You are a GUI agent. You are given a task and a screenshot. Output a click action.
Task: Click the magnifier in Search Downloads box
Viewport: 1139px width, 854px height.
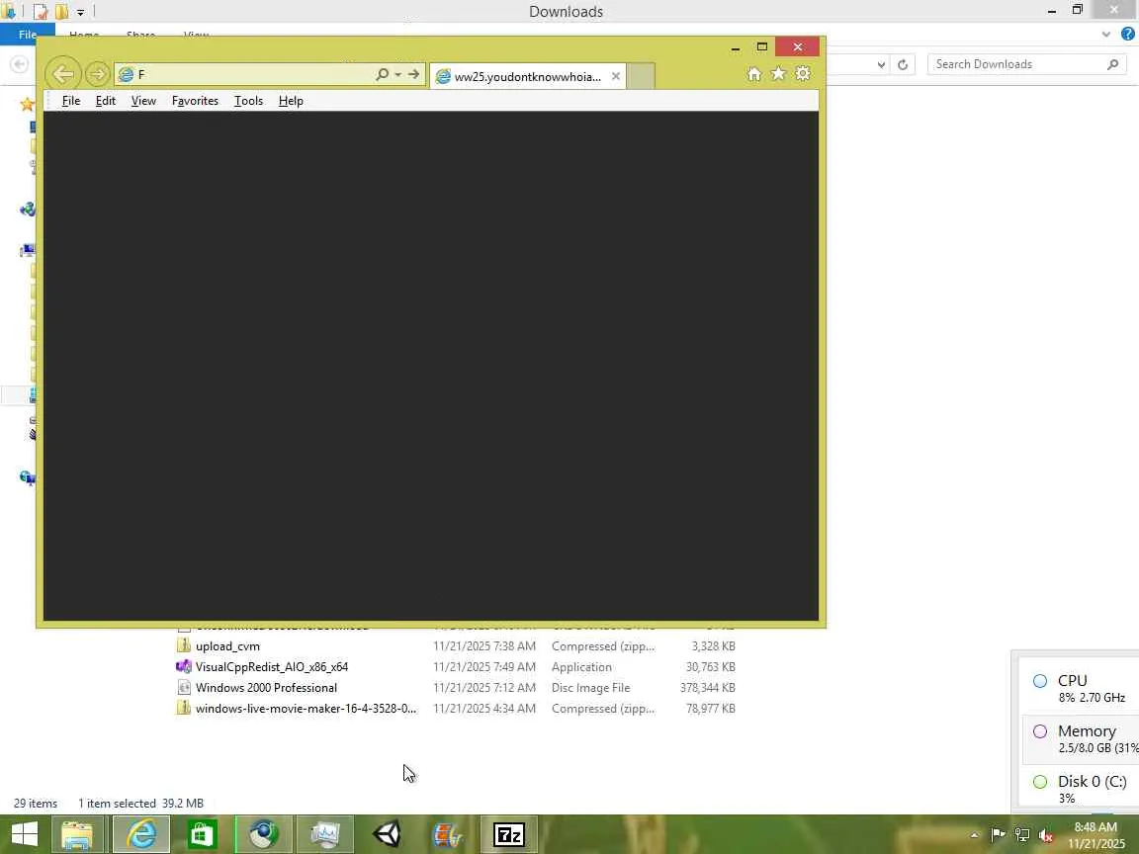tap(1113, 64)
